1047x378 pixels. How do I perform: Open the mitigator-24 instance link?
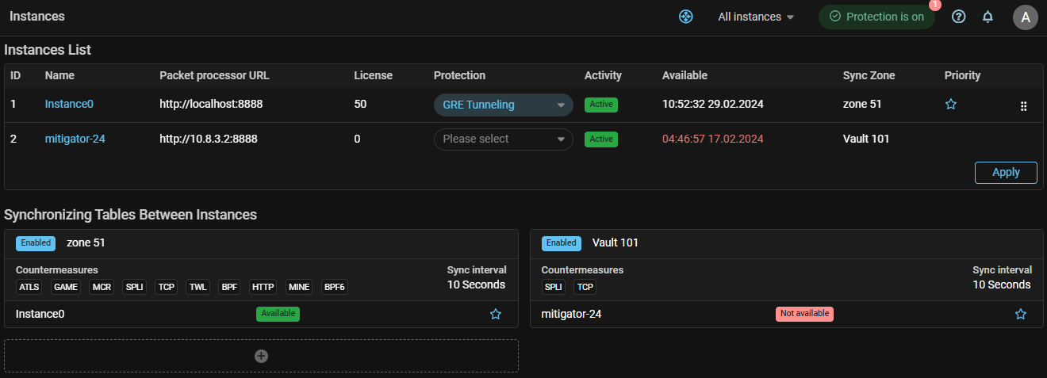(75, 139)
